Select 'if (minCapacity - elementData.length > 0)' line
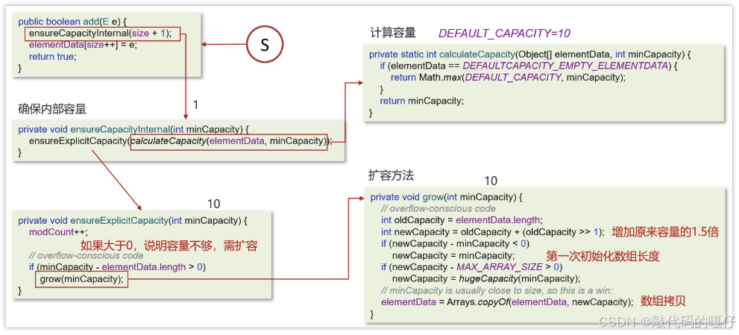 tap(117, 267)
